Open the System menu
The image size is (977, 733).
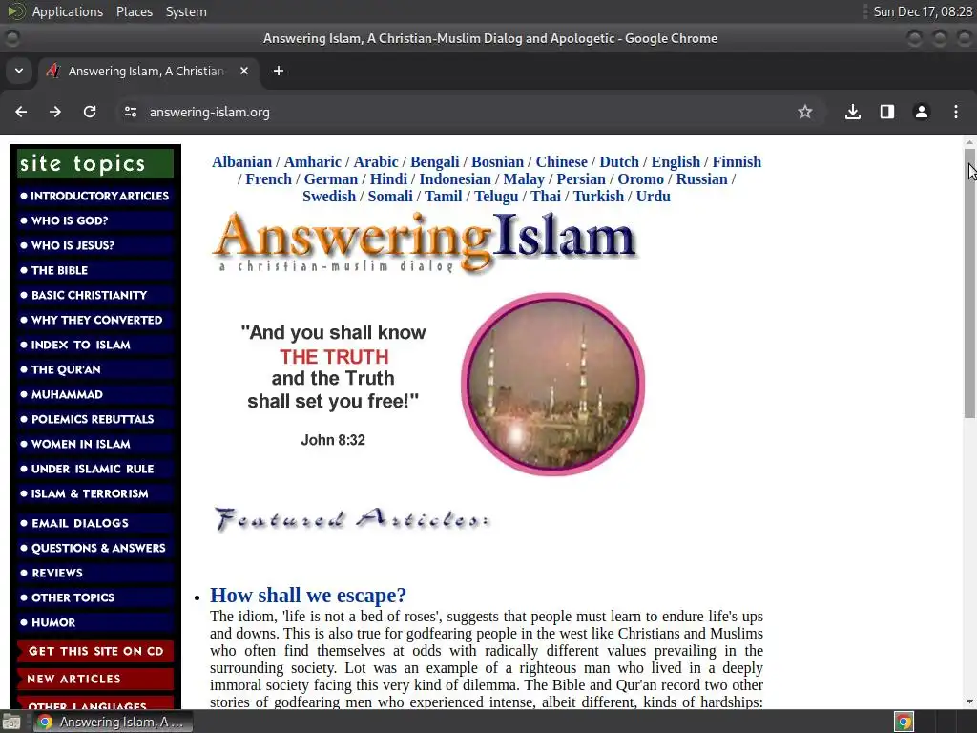pyautogui.click(x=186, y=11)
